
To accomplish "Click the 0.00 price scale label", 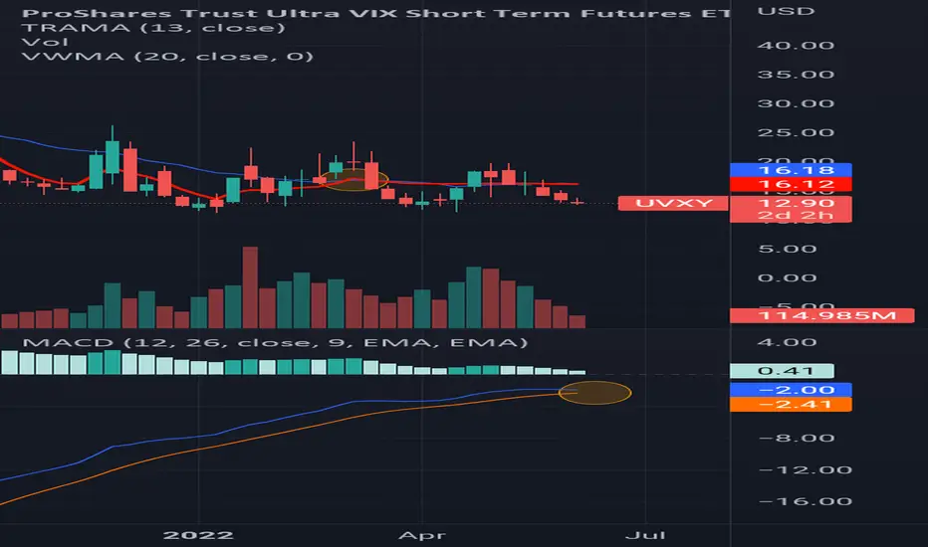I will tap(787, 277).
